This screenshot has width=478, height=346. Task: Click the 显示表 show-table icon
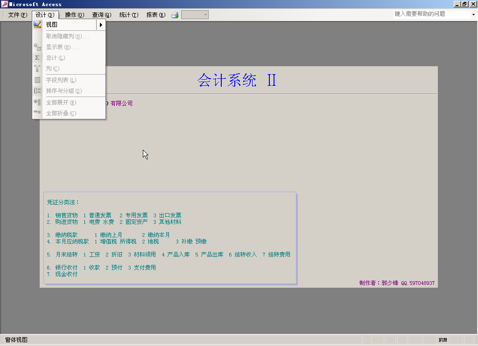37,47
